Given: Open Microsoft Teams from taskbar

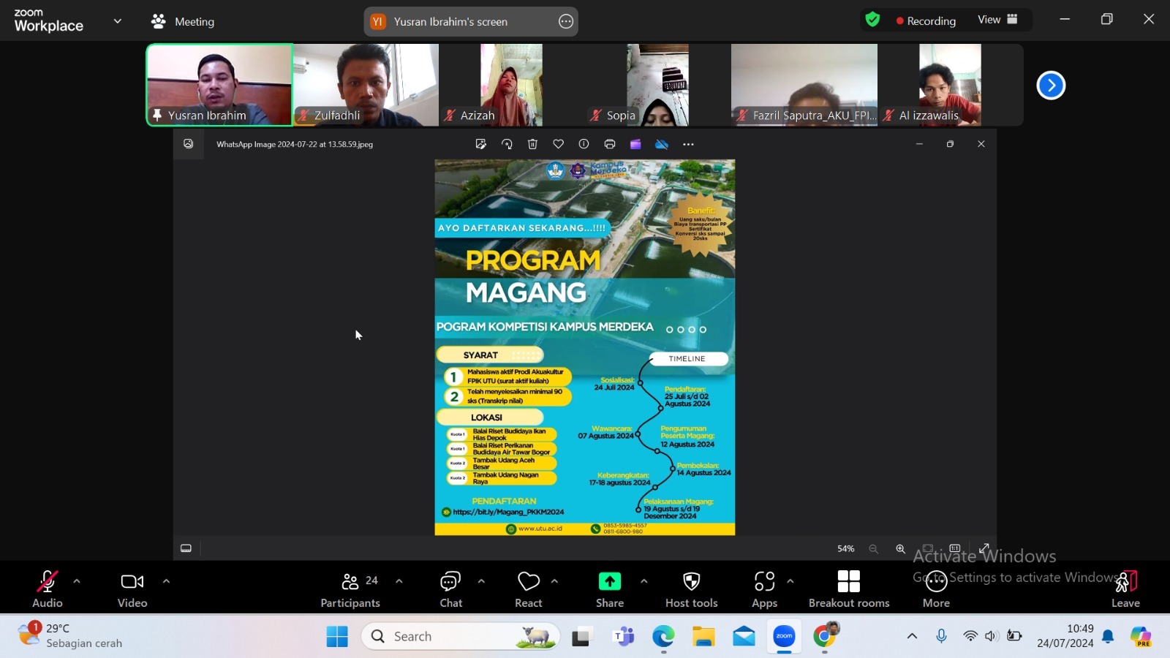Looking at the screenshot, I should click(623, 637).
